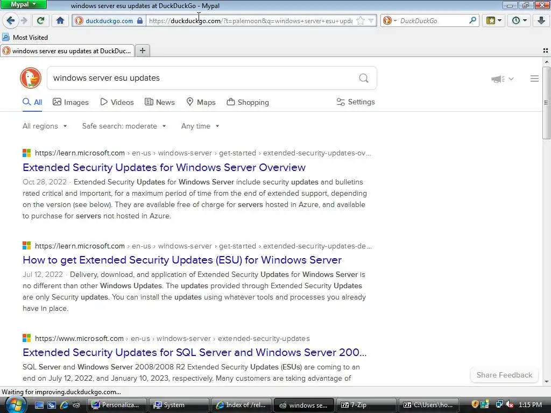Click the scrollbar up arrow
This screenshot has height=413, width=551.
tap(547, 62)
